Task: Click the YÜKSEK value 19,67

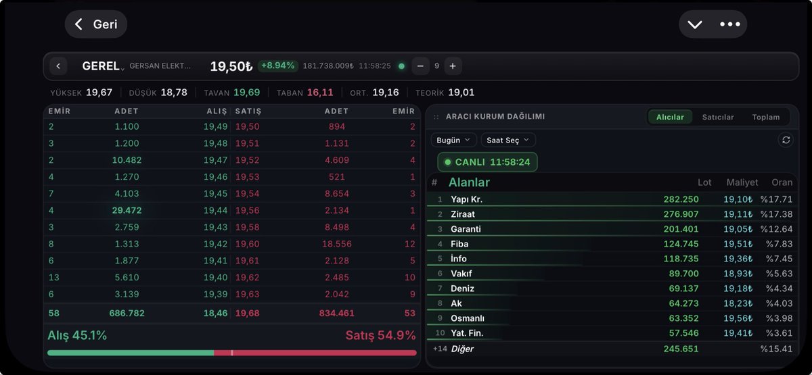Action: [99, 93]
